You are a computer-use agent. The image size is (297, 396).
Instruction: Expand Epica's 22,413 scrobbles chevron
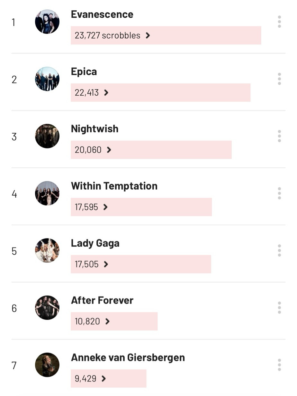point(106,93)
